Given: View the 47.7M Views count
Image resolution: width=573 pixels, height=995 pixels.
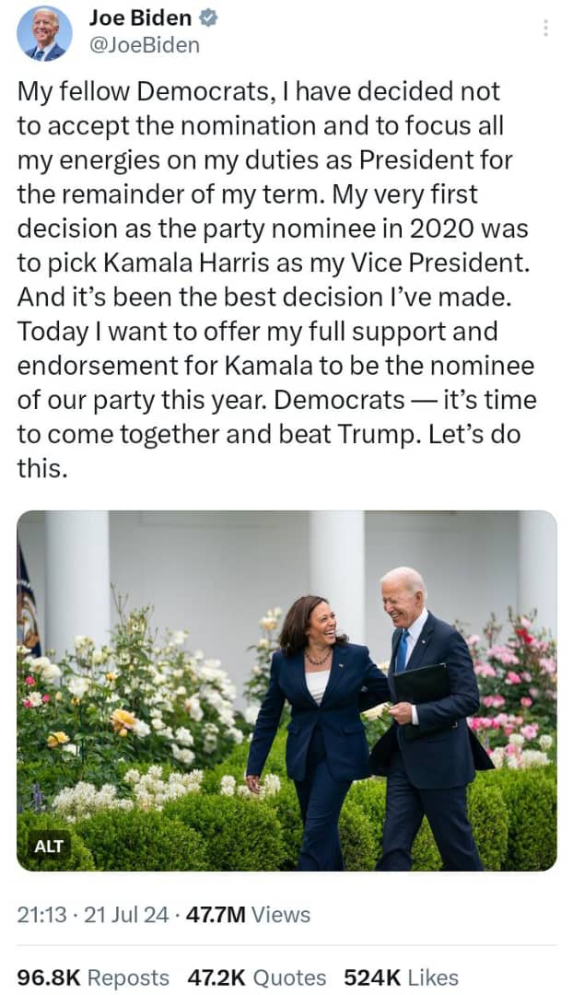Looking at the screenshot, I should tap(216, 915).
